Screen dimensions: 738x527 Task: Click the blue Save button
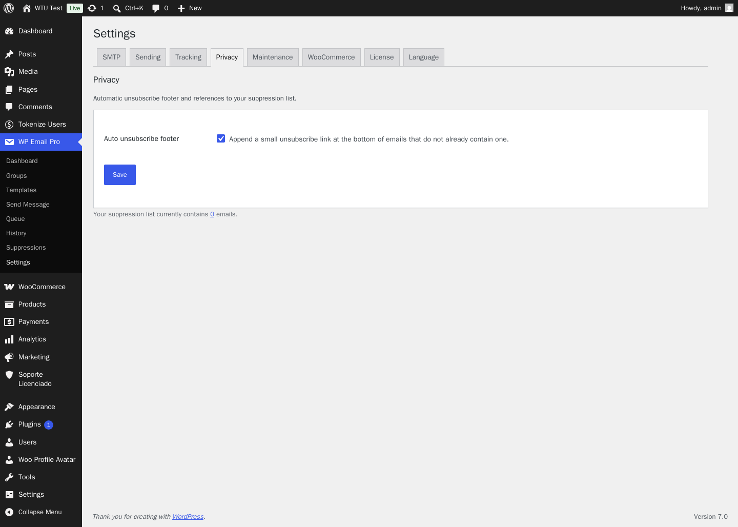click(x=120, y=175)
